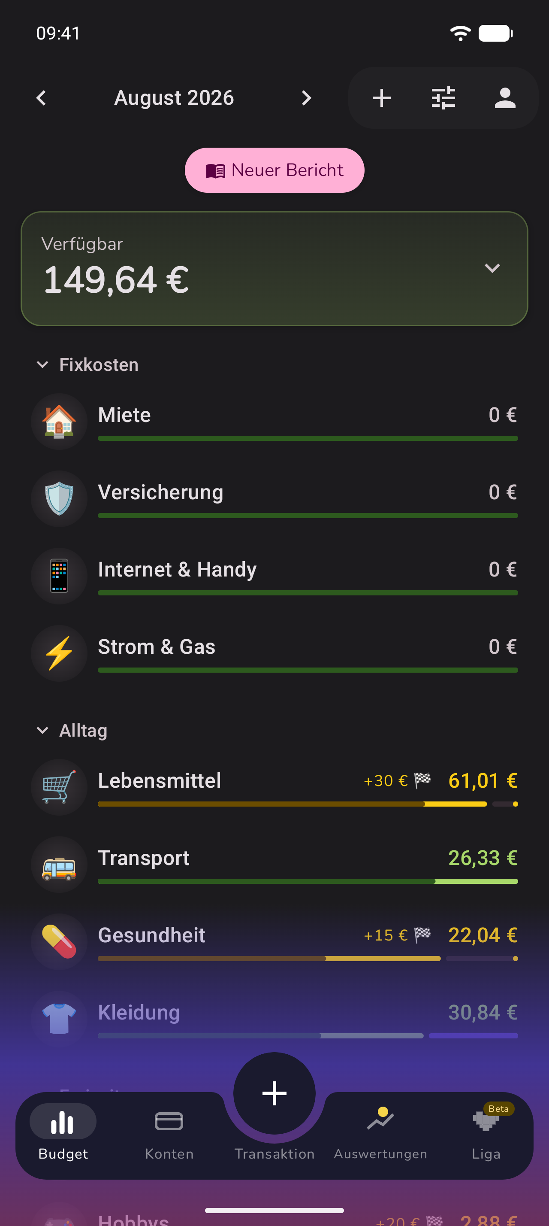Tap the Miete house icon
Screen dimensions: 549x1226
point(60,421)
